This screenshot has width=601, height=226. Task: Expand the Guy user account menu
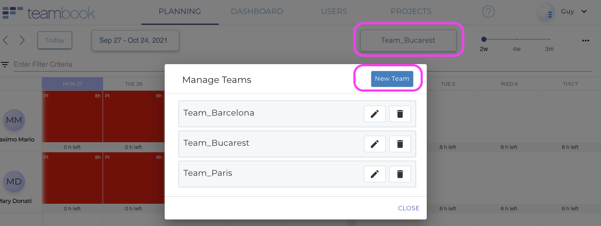[573, 12]
